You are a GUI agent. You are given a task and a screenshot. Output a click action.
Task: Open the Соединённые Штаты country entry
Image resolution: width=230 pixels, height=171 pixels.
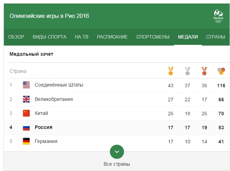coord(59,85)
